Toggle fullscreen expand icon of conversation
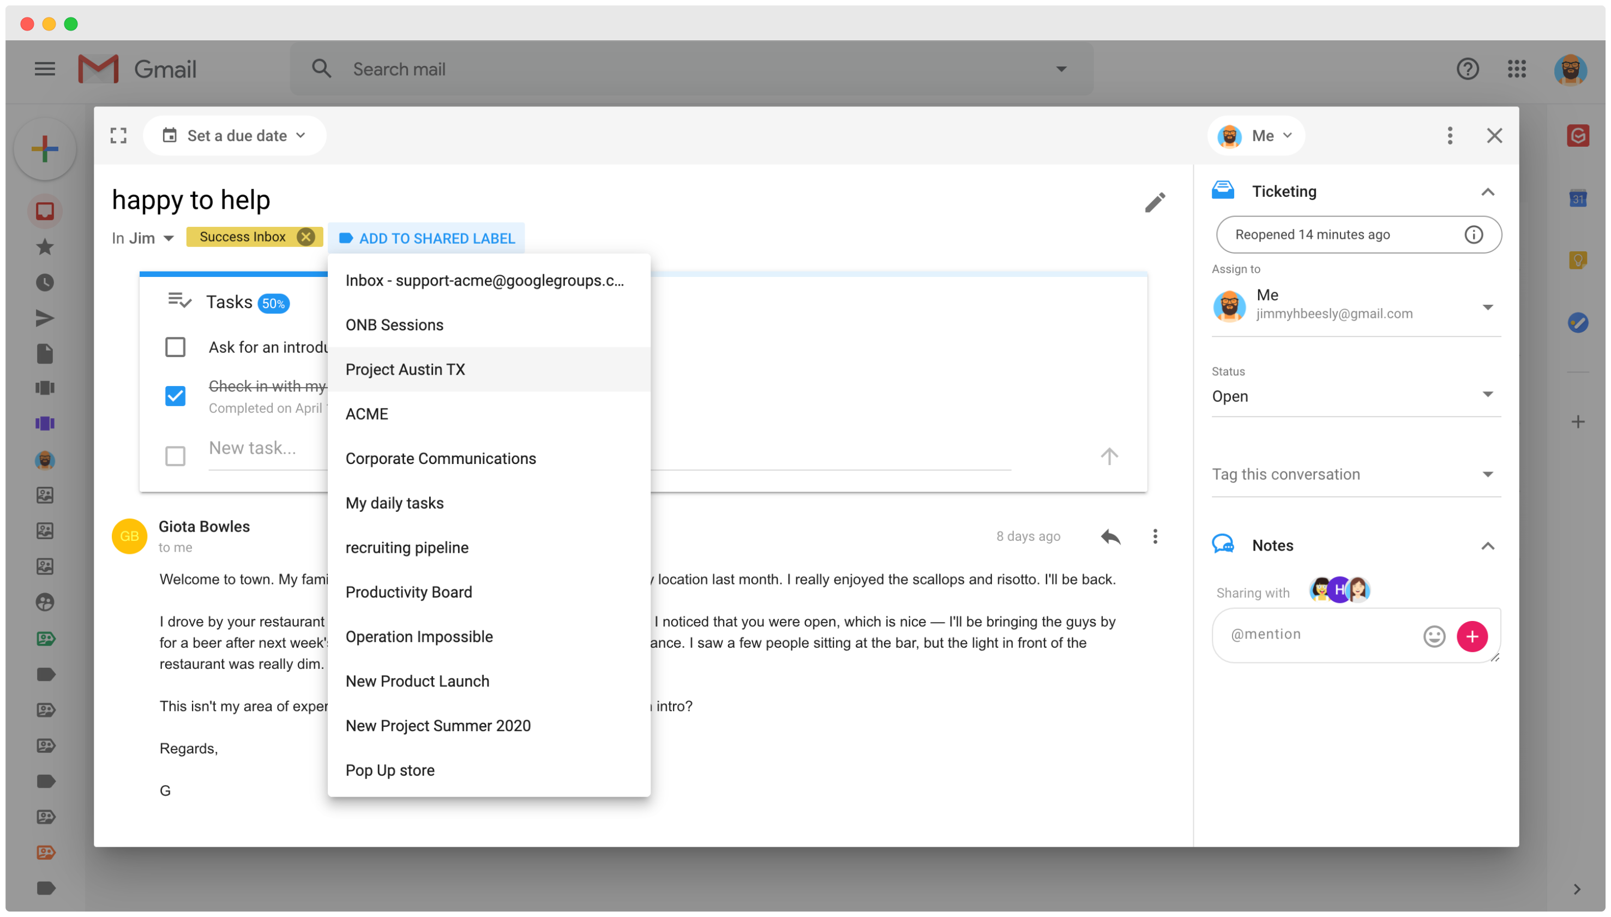Viewport: 1611px width, 917px height. click(x=118, y=135)
